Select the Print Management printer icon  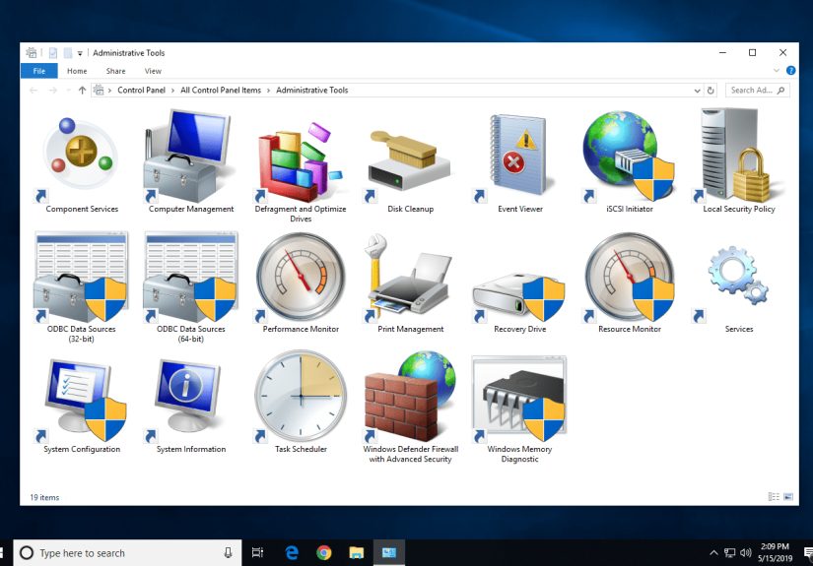[x=410, y=277]
